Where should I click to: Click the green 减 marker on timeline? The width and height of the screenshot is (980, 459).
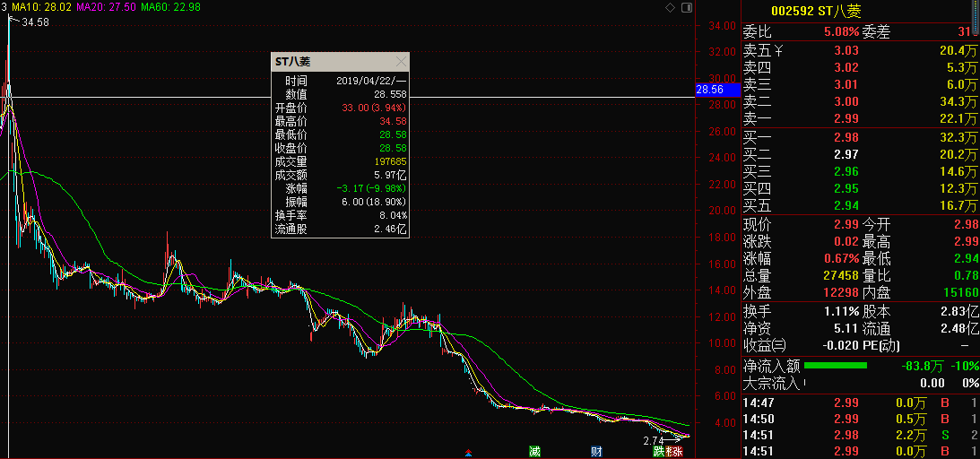tap(534, 451)
